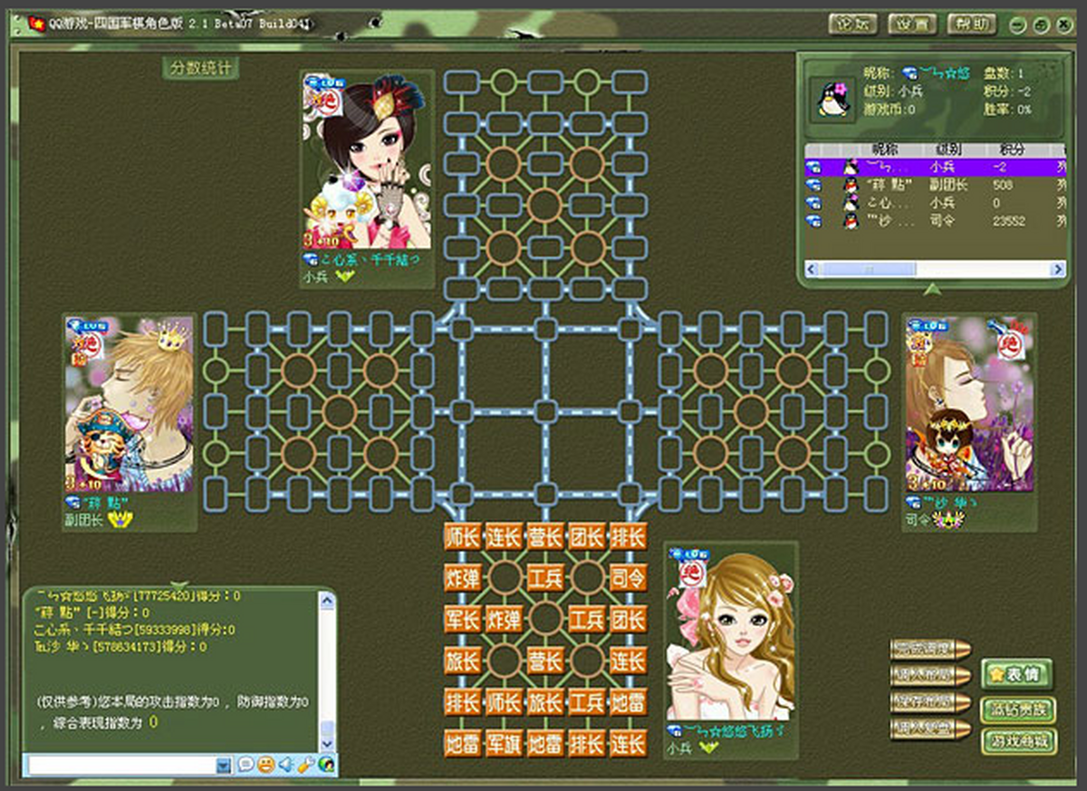Collapse player list panel with bottom arrow
Screen dimensions: 1087x791
(x=930, y=290)
